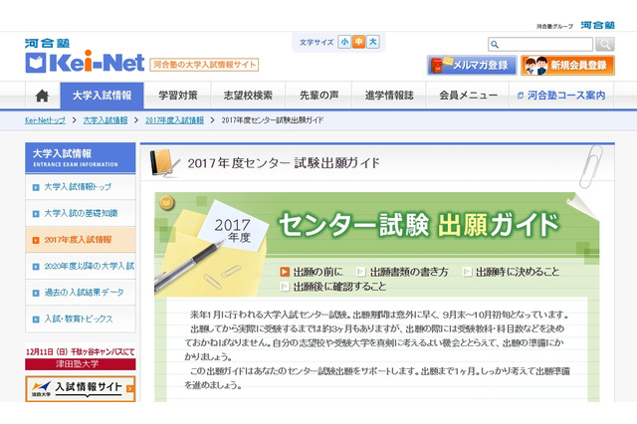Click the arrow icon beside 出願後に確認すること

point(285,287)
